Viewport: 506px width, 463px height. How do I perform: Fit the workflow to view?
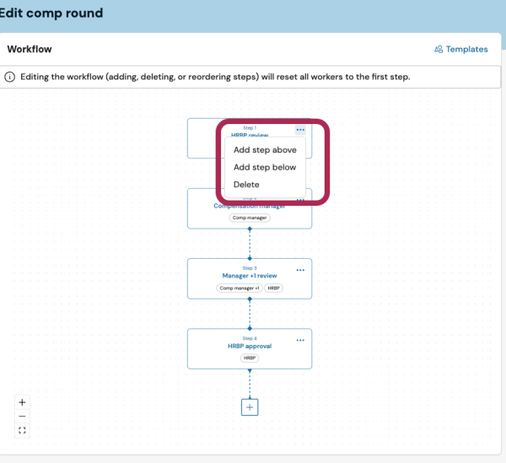coord(22,430)
